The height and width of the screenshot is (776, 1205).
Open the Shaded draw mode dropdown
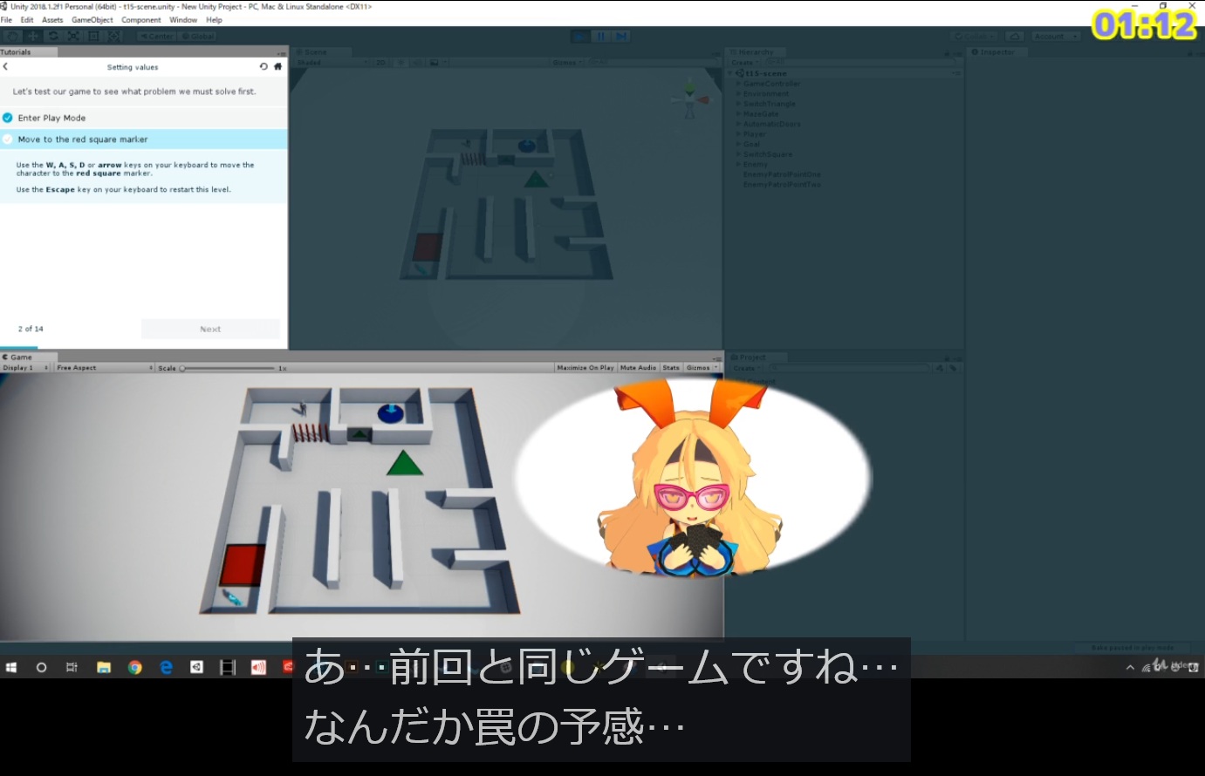point(332,63)
